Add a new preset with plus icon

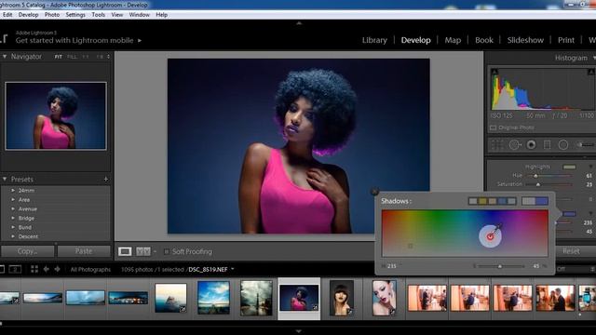pos(105,179)
